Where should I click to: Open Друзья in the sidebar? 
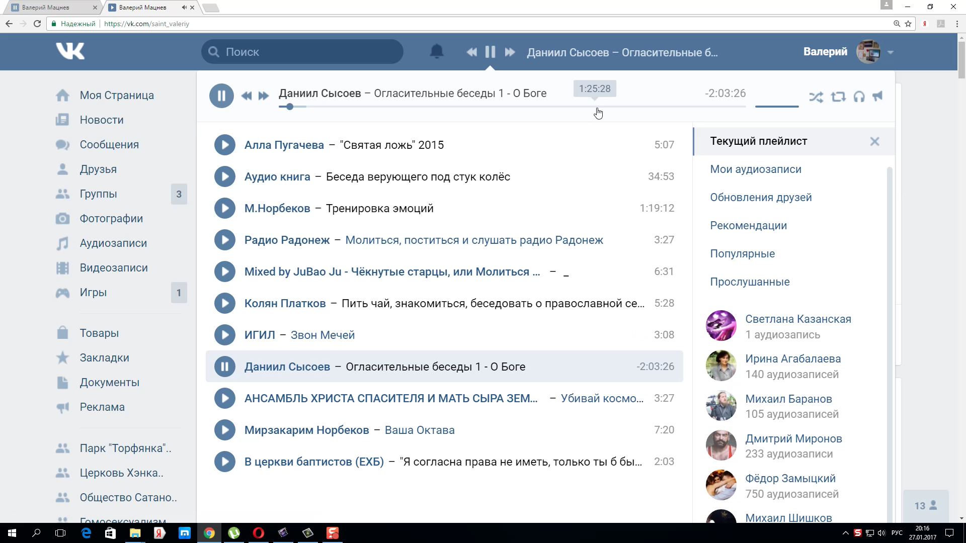point(98,169)
